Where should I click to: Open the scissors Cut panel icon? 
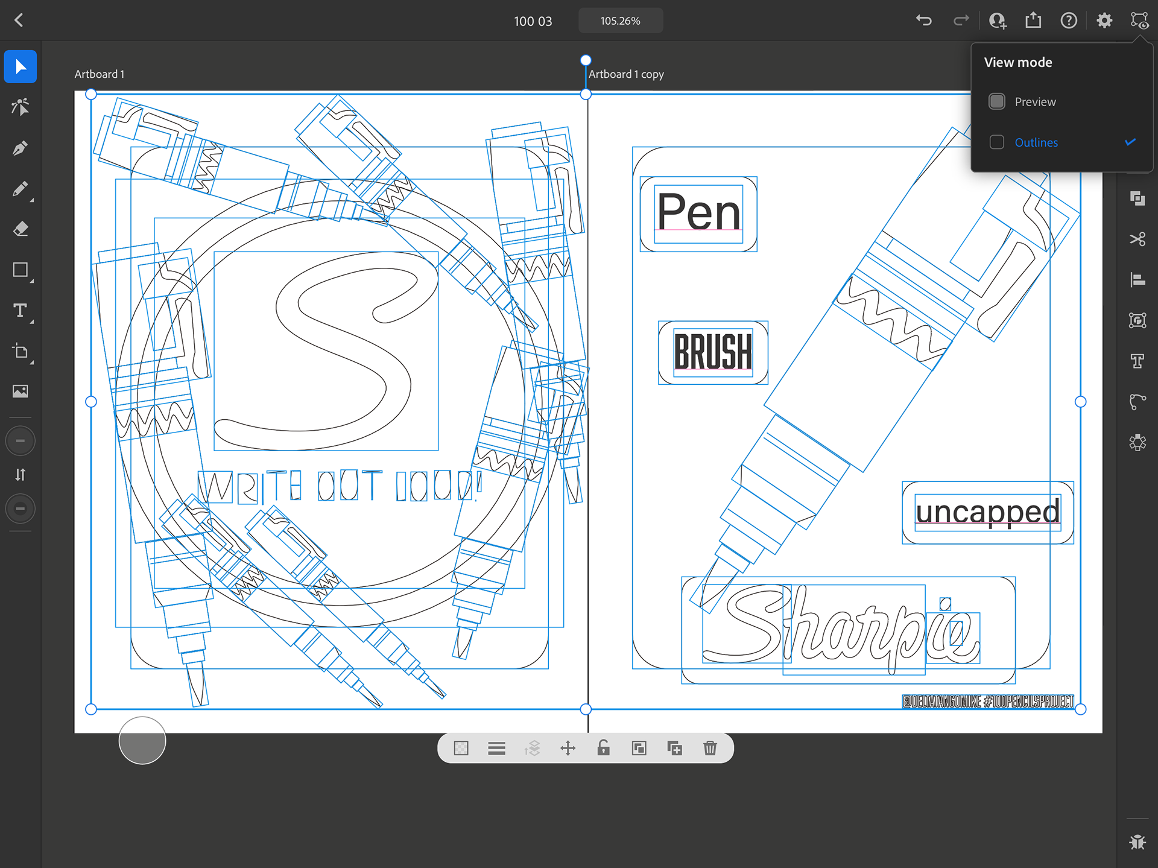1137,239
